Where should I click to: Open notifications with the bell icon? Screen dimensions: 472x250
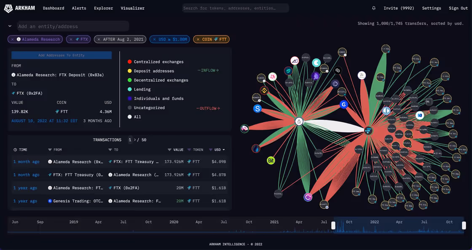click(373, 8)
